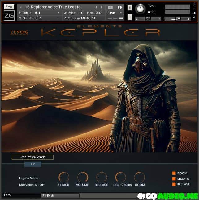Toggle the pv button
Screen dimensions: 199x200
click(194, 17)
